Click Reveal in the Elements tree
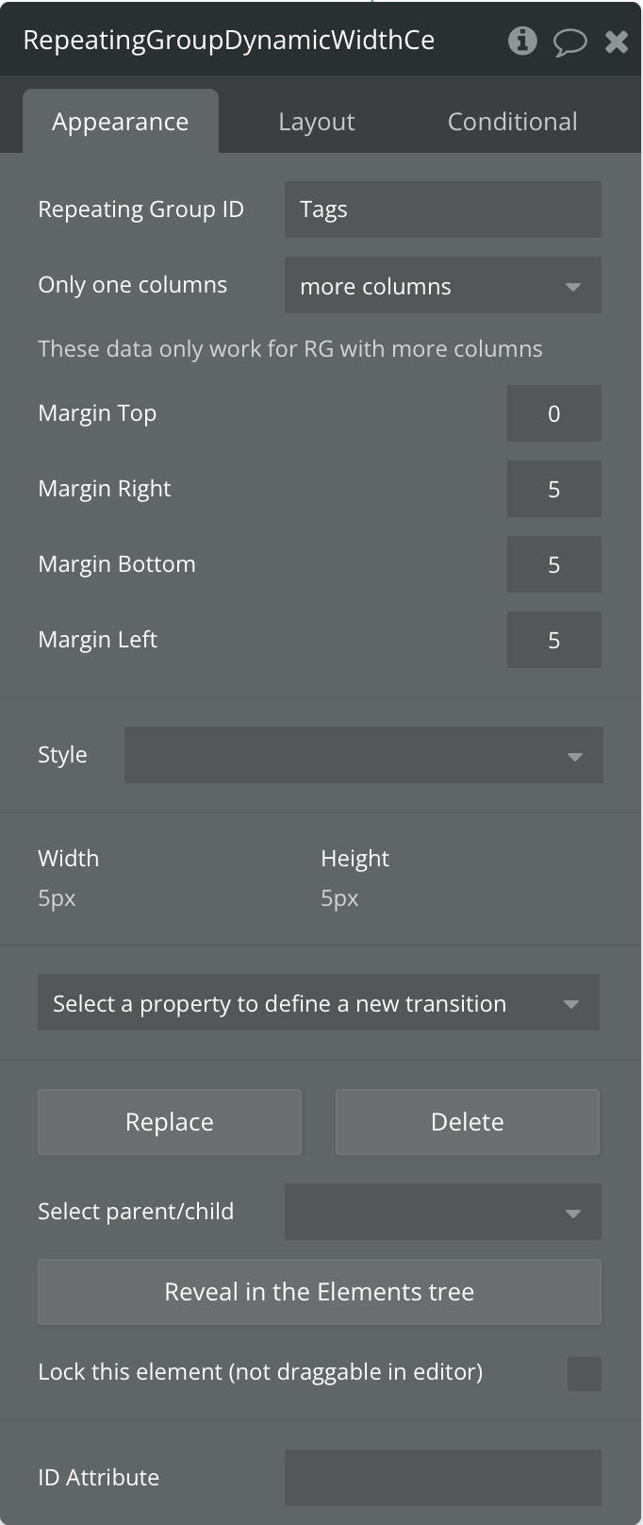Image resolution: width=643 pixels, height=1525 pixels. [320, 1292]
